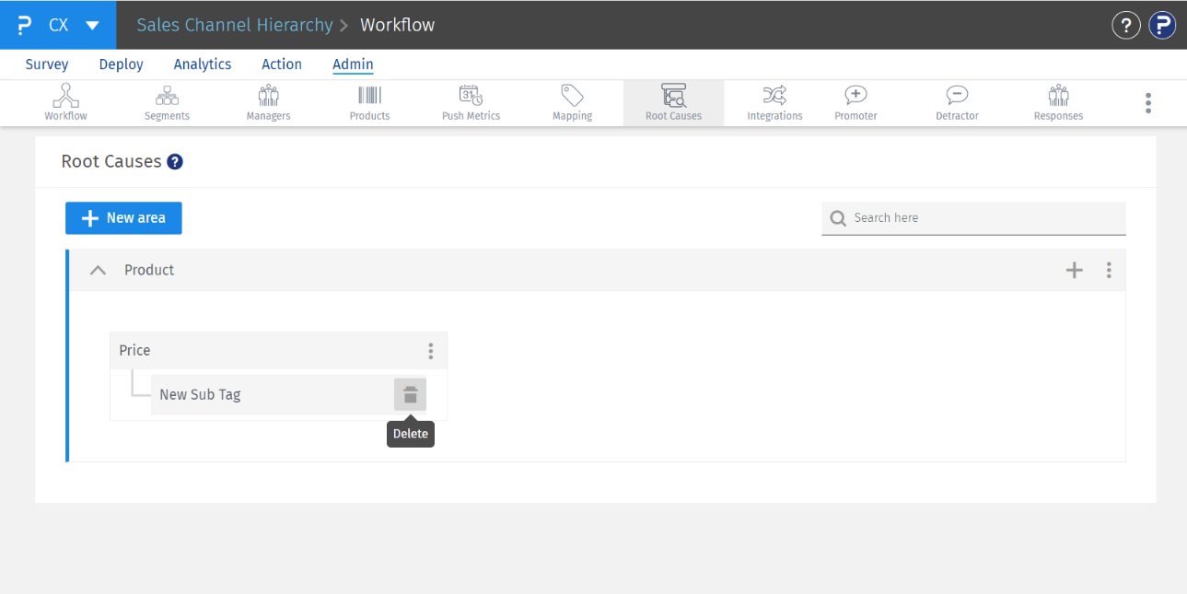The width and height of the screenshot is (1187, 594).
Task: Click the Product area title
Action: pyautogui.click(x=149, y=270)
